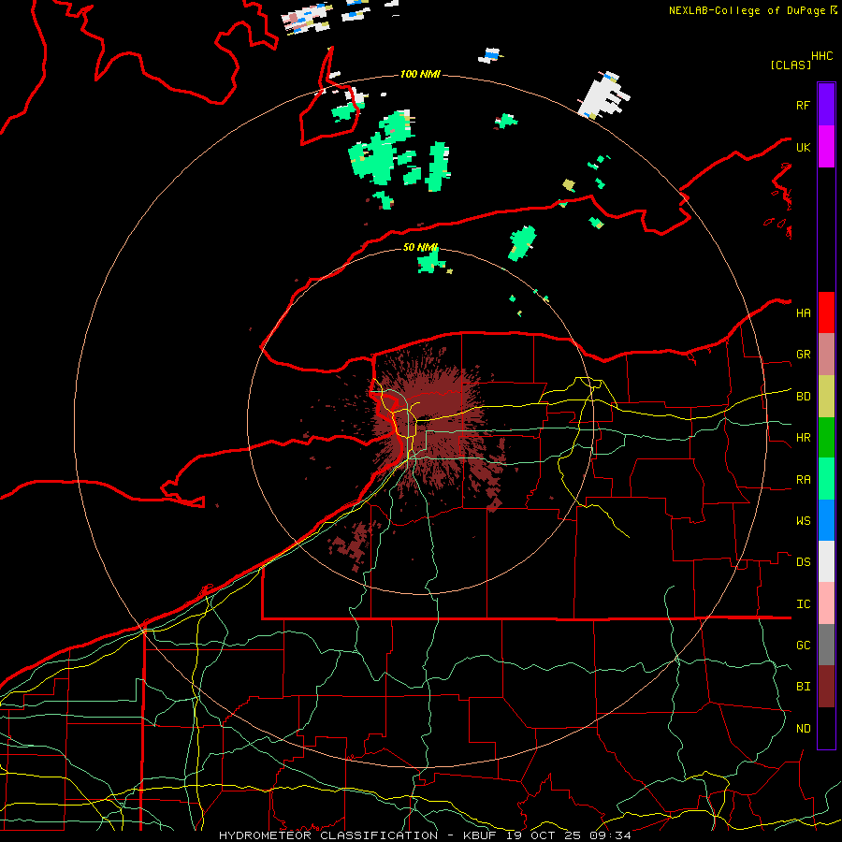The width and height of the screenshot is (842, 842).
Task: Click the KBUF station identifier
Action: 479,835
